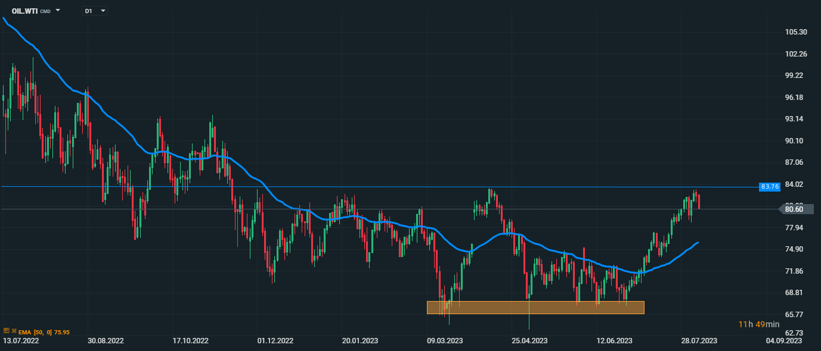
Task: Select the blue 83.76 price level tag
Action: [770, 187]
